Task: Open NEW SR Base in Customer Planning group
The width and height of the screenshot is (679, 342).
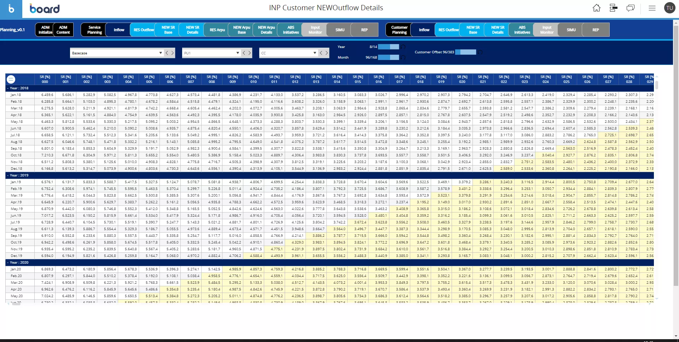Action: click(x=473, y=30)
